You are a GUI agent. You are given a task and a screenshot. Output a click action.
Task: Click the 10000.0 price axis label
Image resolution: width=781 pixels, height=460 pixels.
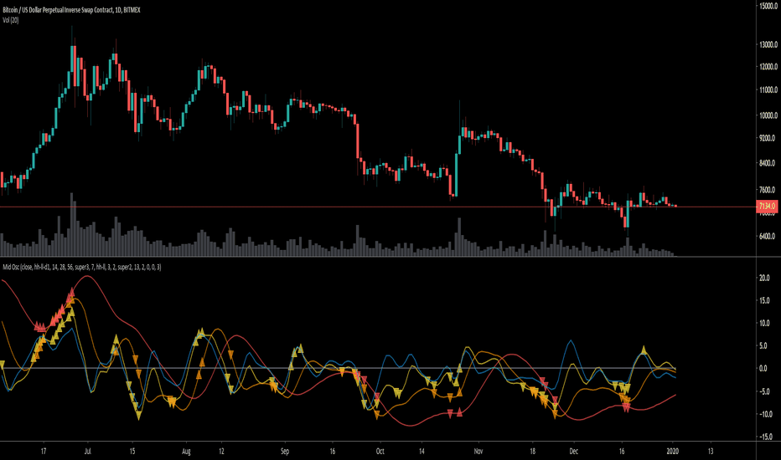(768, 115)
